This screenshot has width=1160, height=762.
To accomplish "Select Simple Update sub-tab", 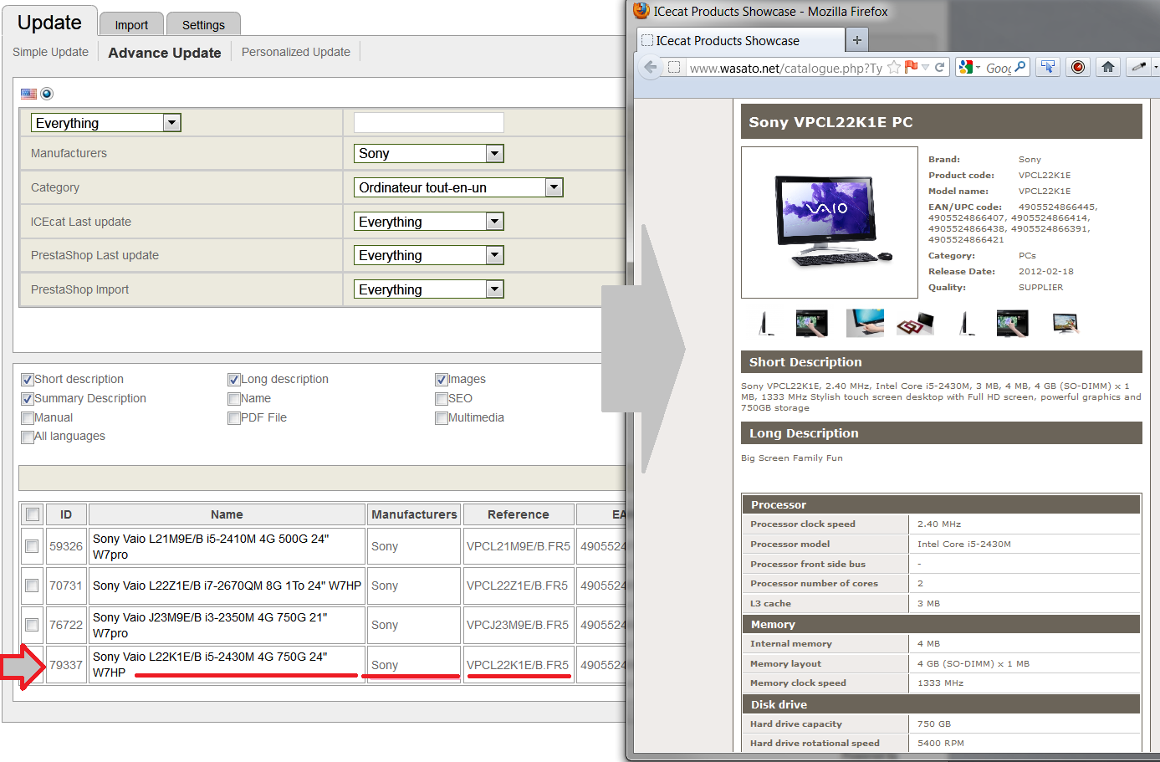I will pyautogui.click(x=50, y=52).
